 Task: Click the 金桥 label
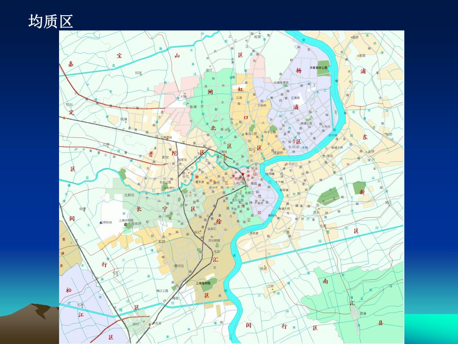coord(371,152)
